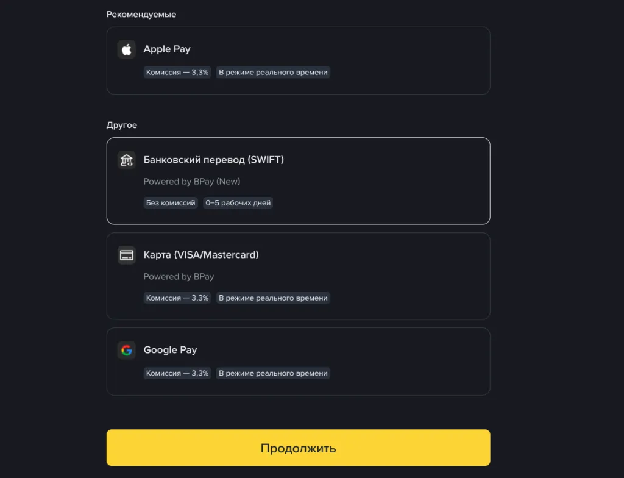Click Apple Pay's 'Комиссия — 3,3%' tag
Screen dimensions: 624x478
coord(177,73)
